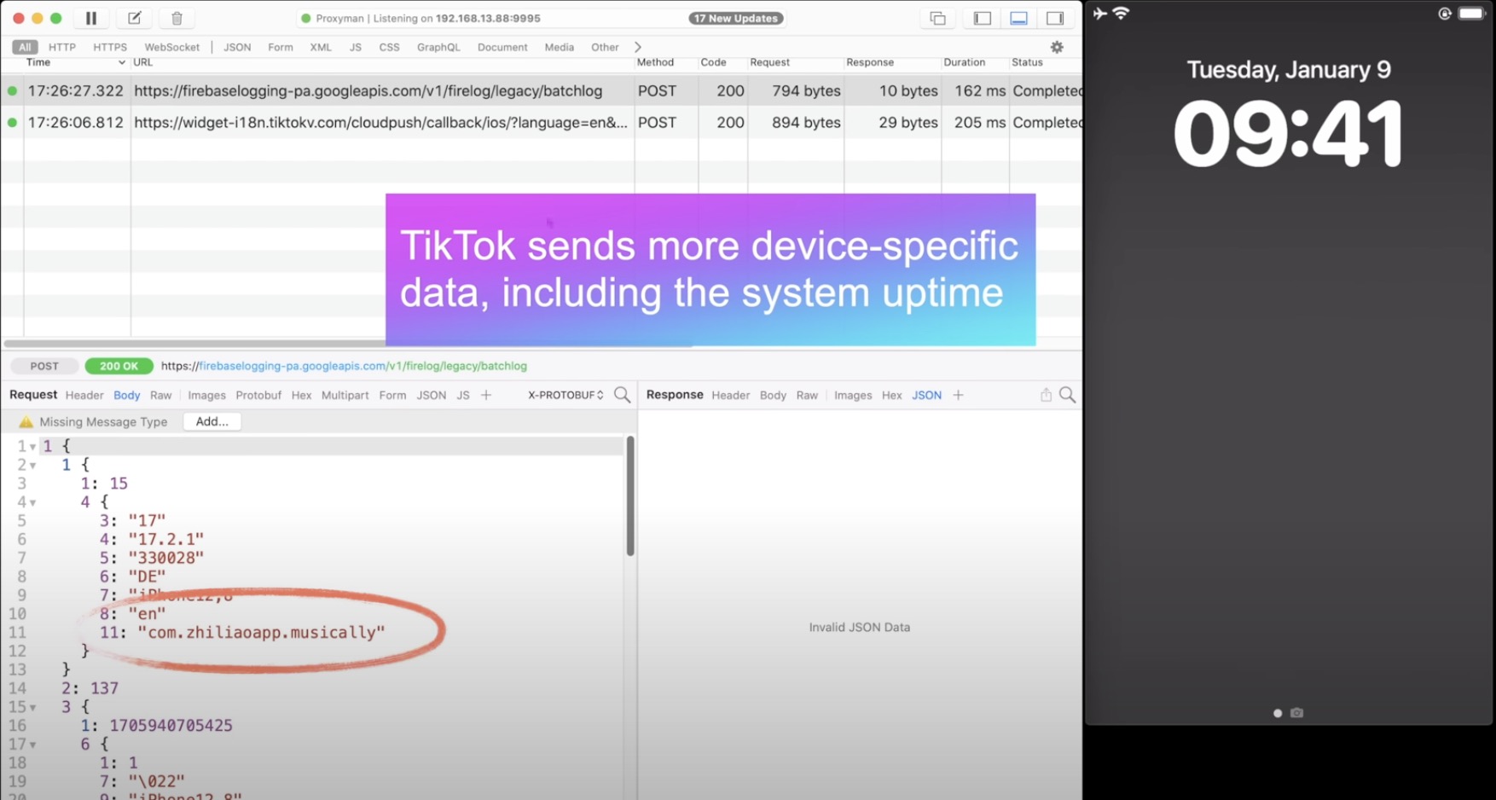Select the HTTPS filter

pyautogui.click(x=110, y=47)
